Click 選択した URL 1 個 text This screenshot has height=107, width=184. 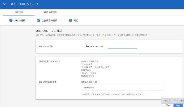point(89,82)
